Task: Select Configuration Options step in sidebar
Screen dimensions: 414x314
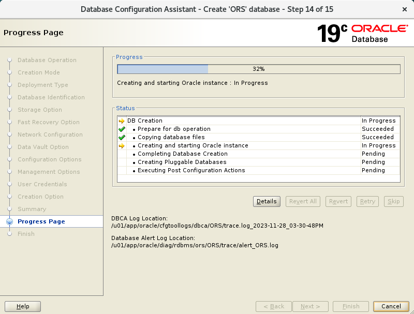Action: tap(50, 159)
